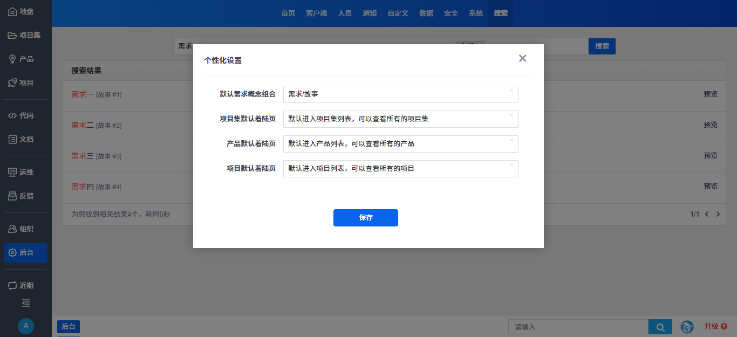The width and height of the screenshot is (737, 337).
Task: Open 近期 sidebar item
Action: pos(26,285)
